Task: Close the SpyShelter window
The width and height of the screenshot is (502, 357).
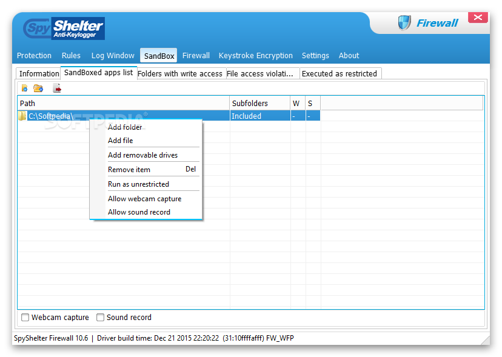Action: pos(478,18)
